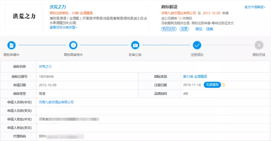Screen dimensions: 271x141
Task: Click the 注销 button
Action: (210, 29)
